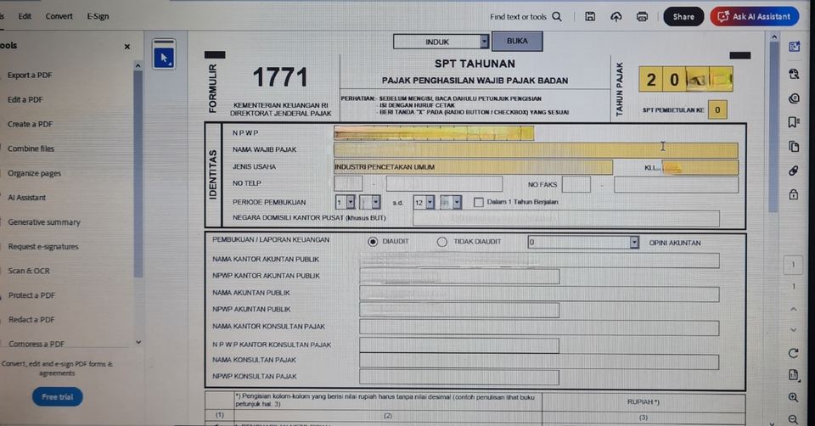Click the Share button
This screenshot has width=815, height=426.
[x=683, y=17]
